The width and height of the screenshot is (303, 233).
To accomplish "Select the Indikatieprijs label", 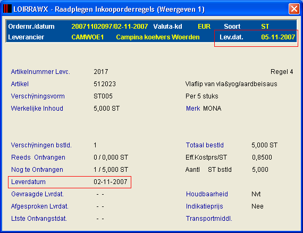I will [204, 206].
